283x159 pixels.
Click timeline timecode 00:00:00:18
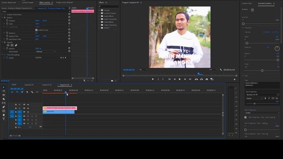(x=17, y=89)
